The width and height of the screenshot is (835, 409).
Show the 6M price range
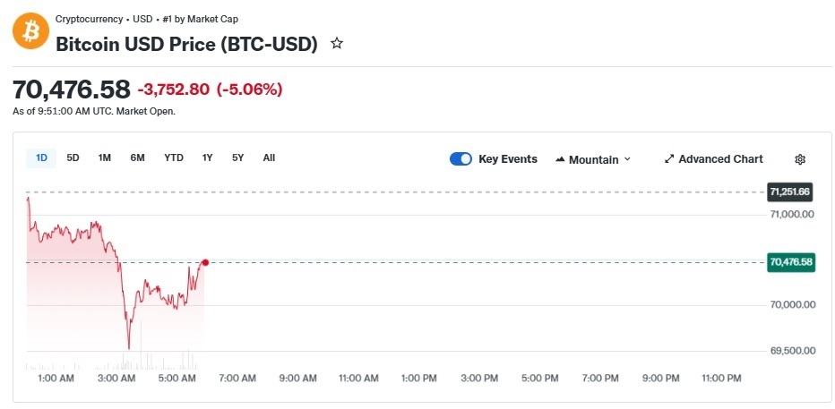click(x=137, y=158)
